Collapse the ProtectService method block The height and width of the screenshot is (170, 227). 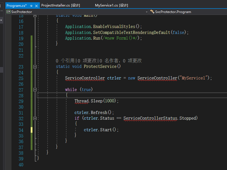[x=35, y=67]
